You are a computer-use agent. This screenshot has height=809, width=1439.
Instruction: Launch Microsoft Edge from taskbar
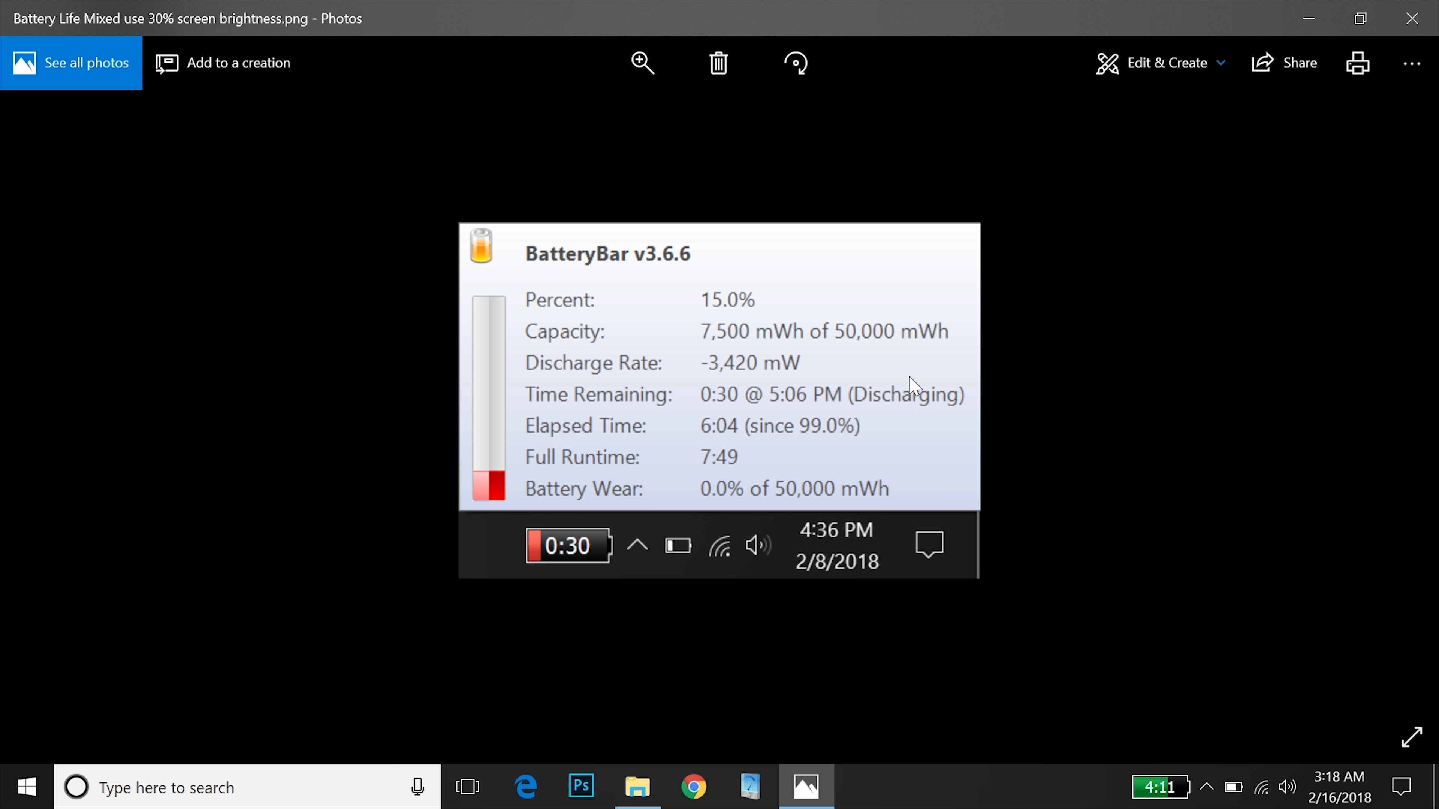[525, 787]
